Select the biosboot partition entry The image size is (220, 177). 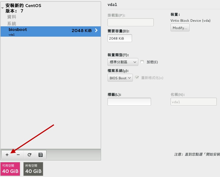tap(18, 30)
